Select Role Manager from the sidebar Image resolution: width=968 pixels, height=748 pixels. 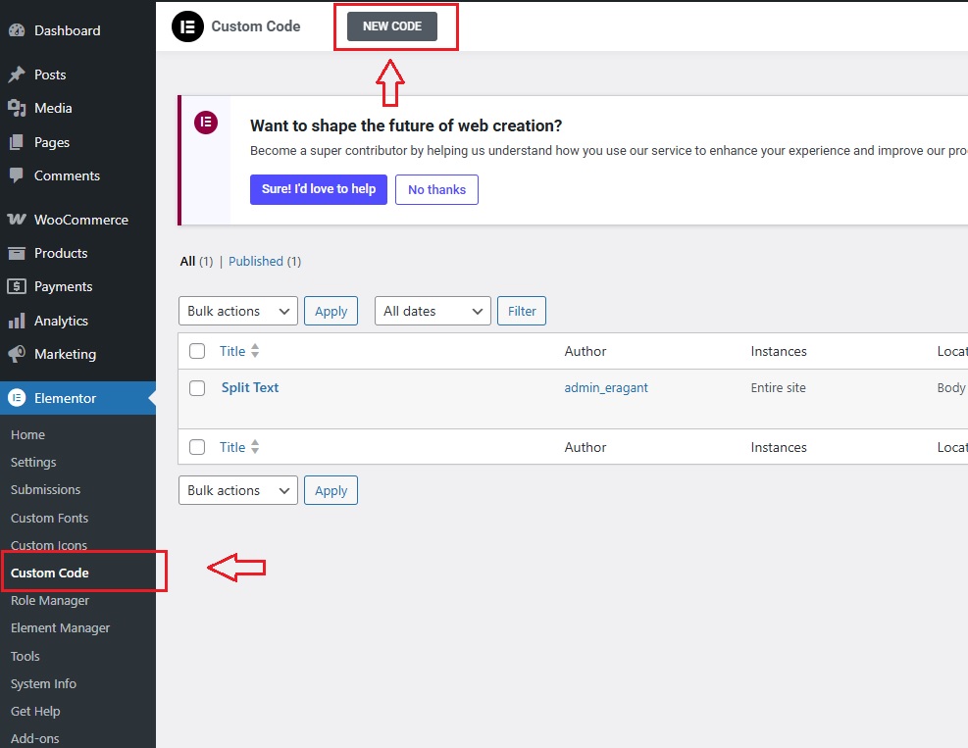pos(49,600)
